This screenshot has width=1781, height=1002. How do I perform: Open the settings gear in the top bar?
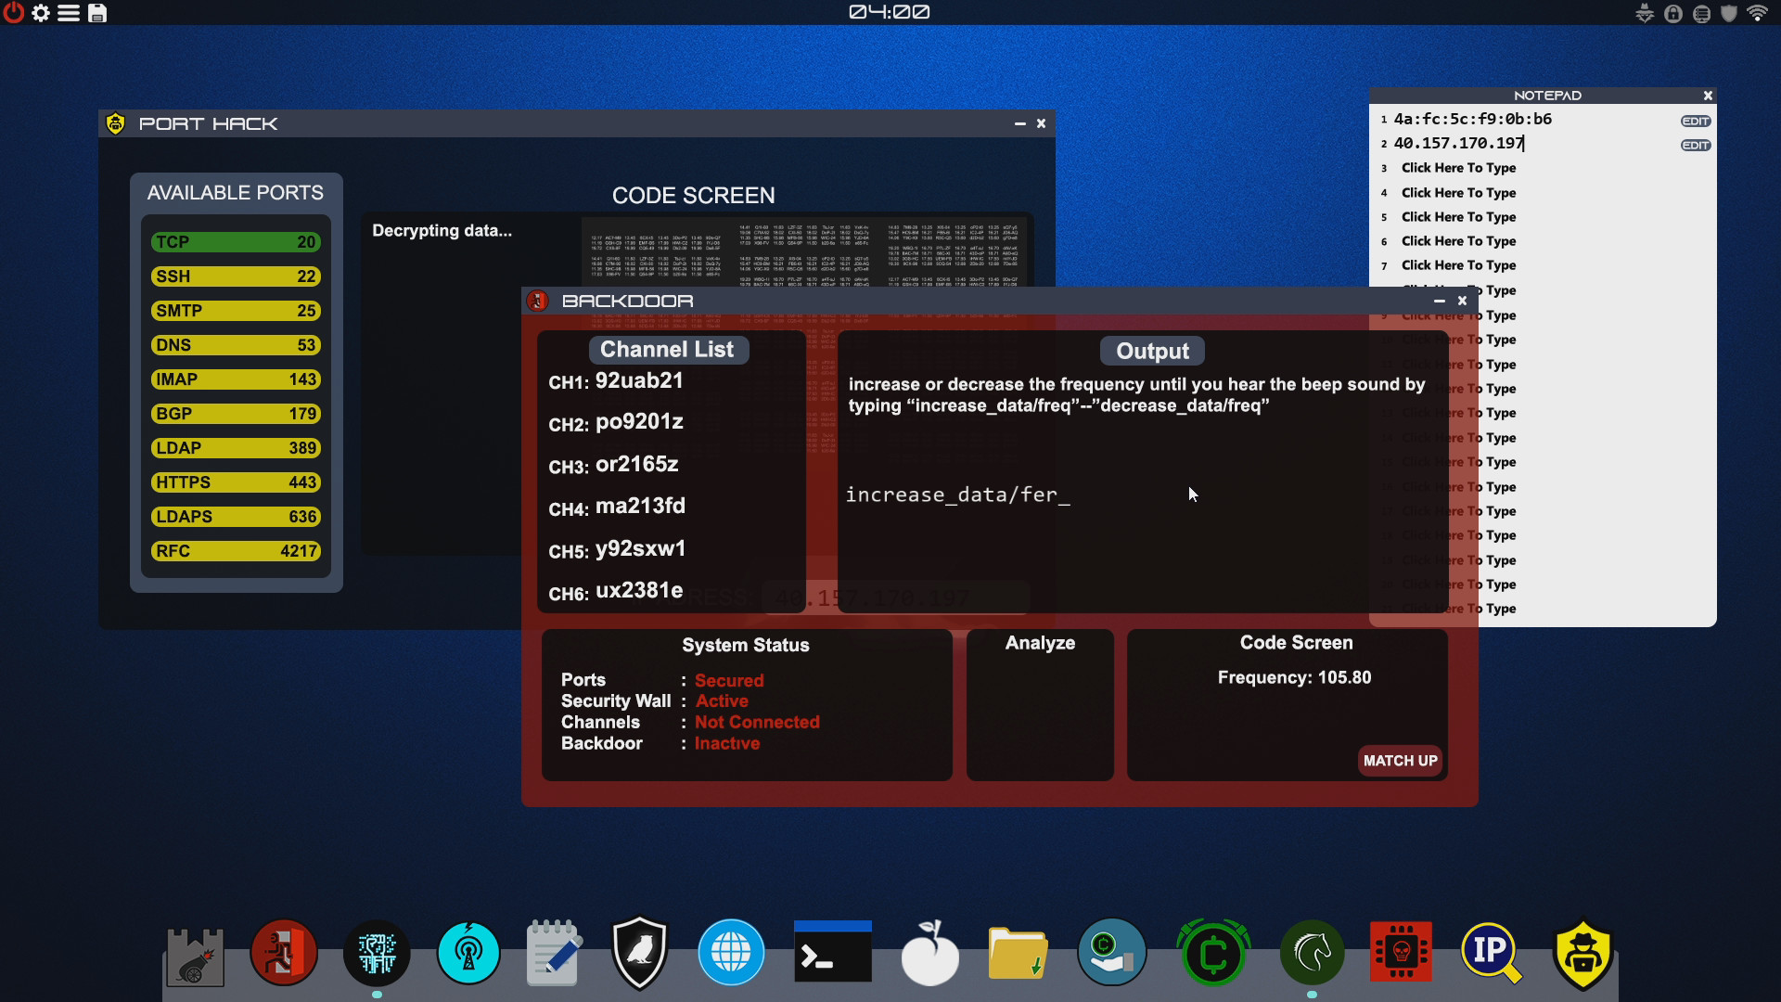[41, 13]
